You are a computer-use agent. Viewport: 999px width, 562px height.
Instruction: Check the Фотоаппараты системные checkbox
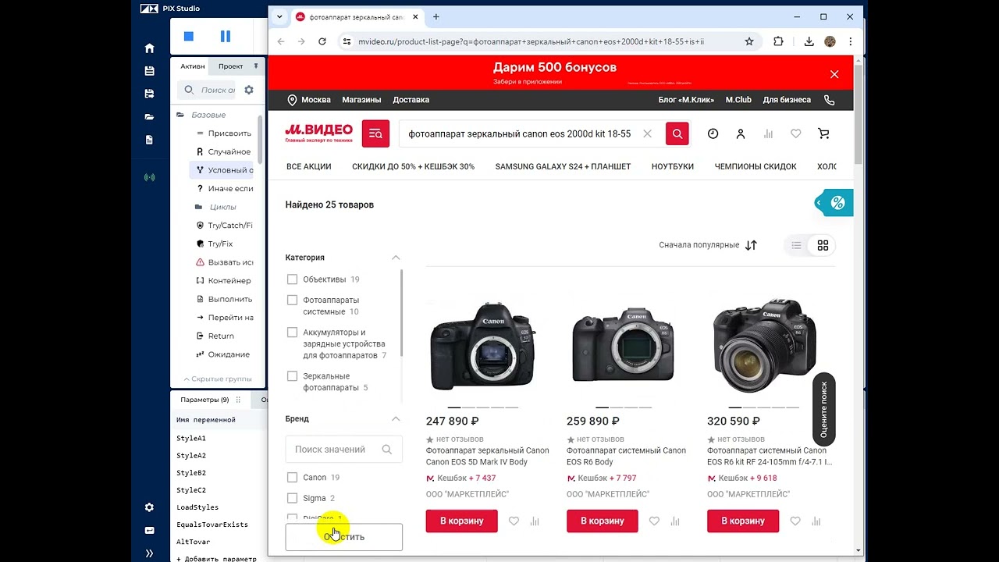(292, 300)
